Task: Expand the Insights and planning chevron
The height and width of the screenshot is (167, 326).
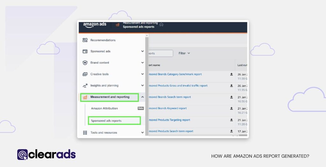Action: point(142,85)
